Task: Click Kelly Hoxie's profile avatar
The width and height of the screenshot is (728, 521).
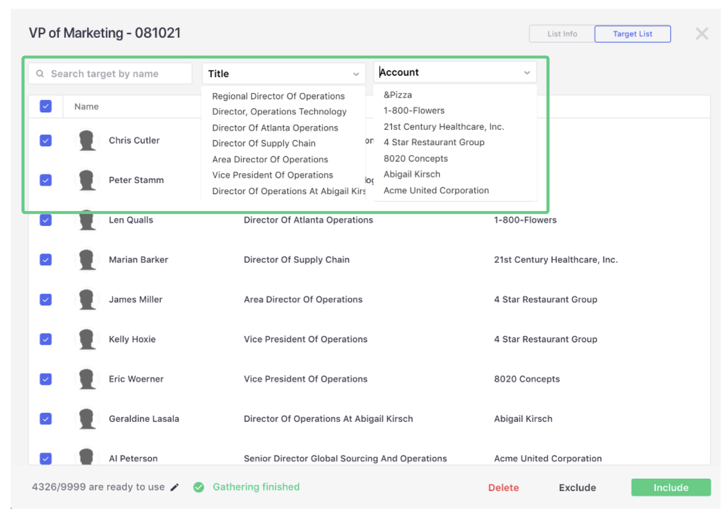Action: (87, 339)
